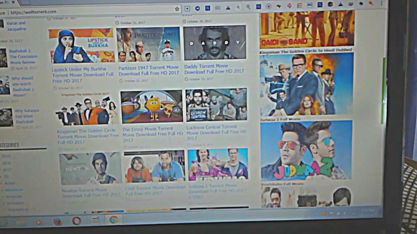
Task: Open the file explorer taskbar icon
Action: pyautogui.click(x=21, y=222)
